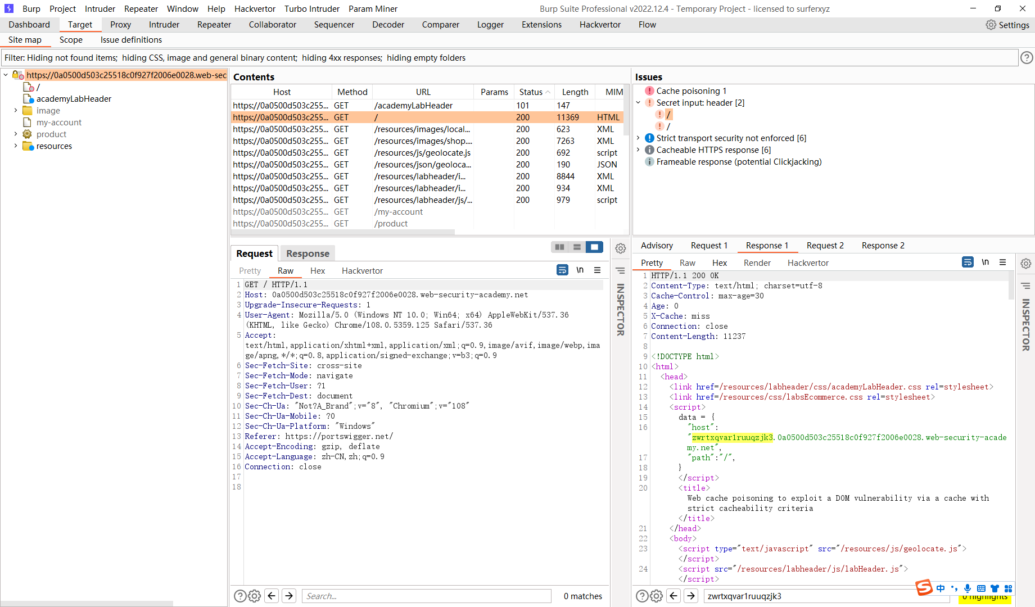Image resolution: width=1035 pixels, height=607 pixels.
Task: Open Param Miner menu
Action: pyautogui.click(x=373, y=8)
